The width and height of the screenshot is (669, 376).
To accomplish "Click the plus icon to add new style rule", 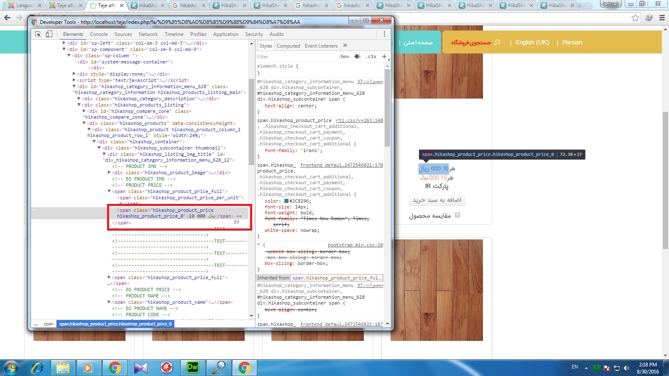I will pyautogui.click(x=384, y=56).
